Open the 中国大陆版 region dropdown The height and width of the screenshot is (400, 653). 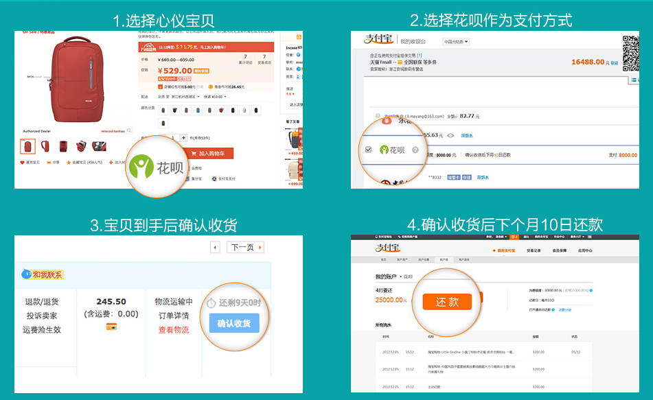pyautogui.click(x=456, y=42)
